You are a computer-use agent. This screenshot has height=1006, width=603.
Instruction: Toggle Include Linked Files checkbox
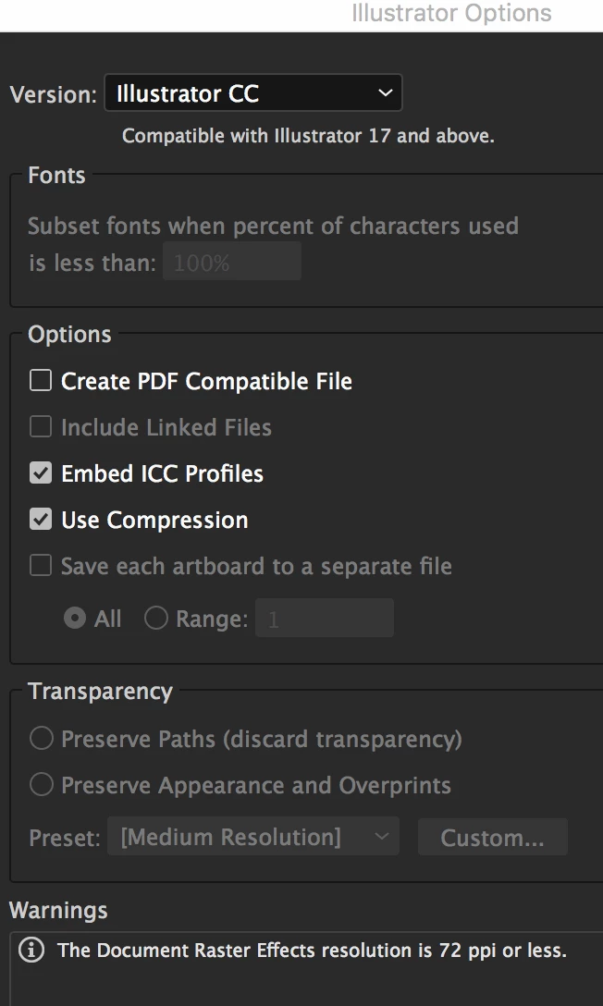click(x=41, y=426)
